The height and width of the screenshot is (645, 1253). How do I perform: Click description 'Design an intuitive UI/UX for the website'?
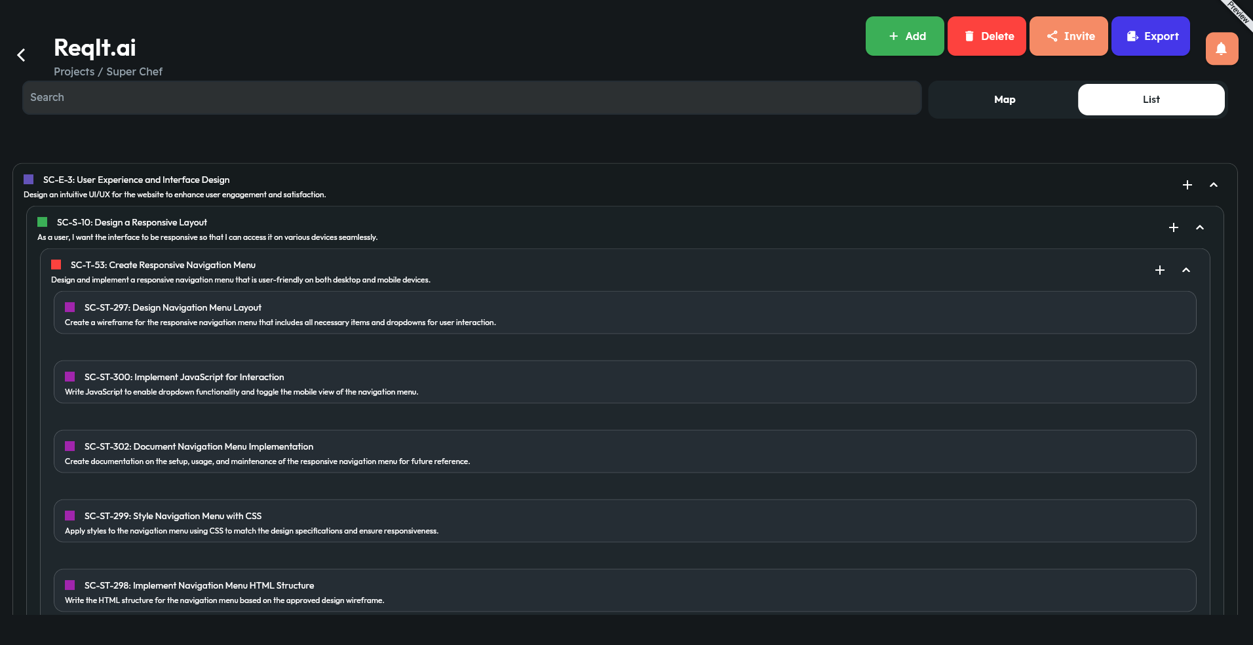click(x=175, y=195)
